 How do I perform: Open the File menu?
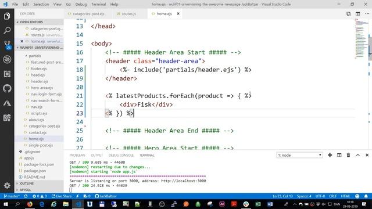point(15,4)
